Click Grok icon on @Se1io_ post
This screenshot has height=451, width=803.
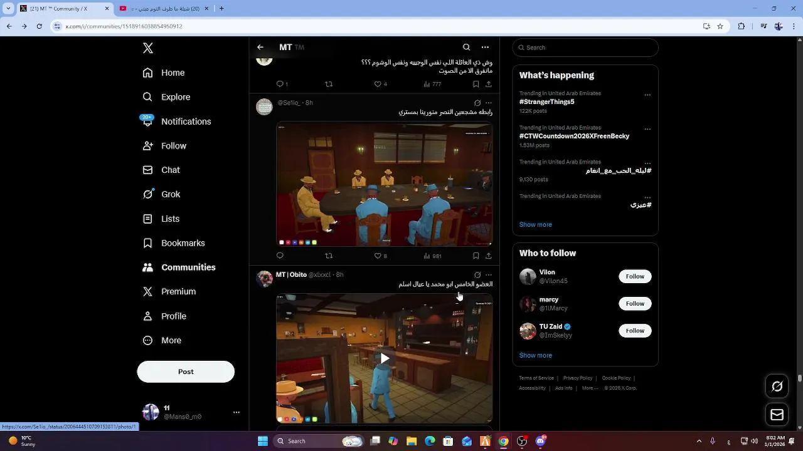477,103
